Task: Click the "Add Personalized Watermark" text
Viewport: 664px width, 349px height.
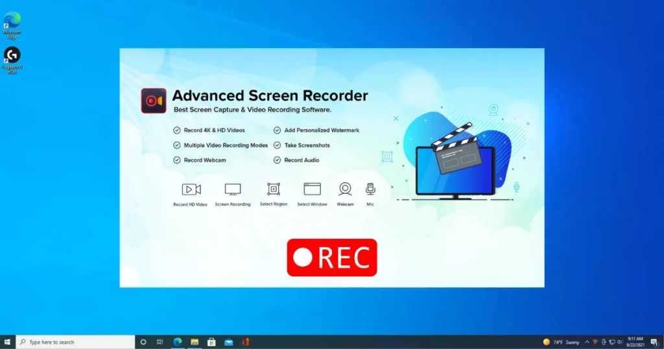Action: [322, 130]
